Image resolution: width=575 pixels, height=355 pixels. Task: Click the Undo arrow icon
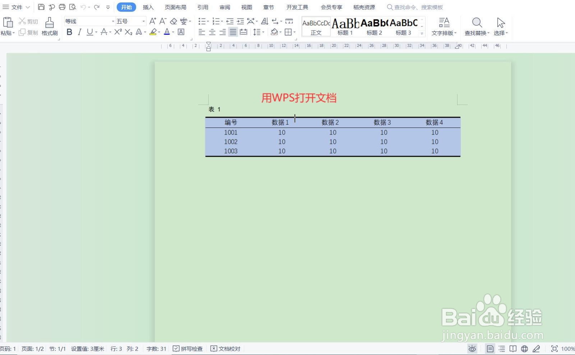tap(83, 7)
